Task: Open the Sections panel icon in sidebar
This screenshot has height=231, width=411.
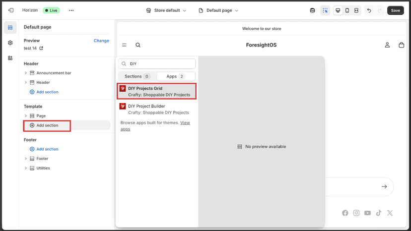Action: coord(10,27)
